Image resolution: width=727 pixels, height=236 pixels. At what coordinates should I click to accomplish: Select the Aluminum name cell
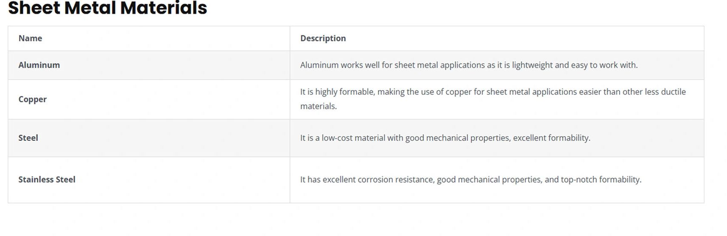coord(39,65)
